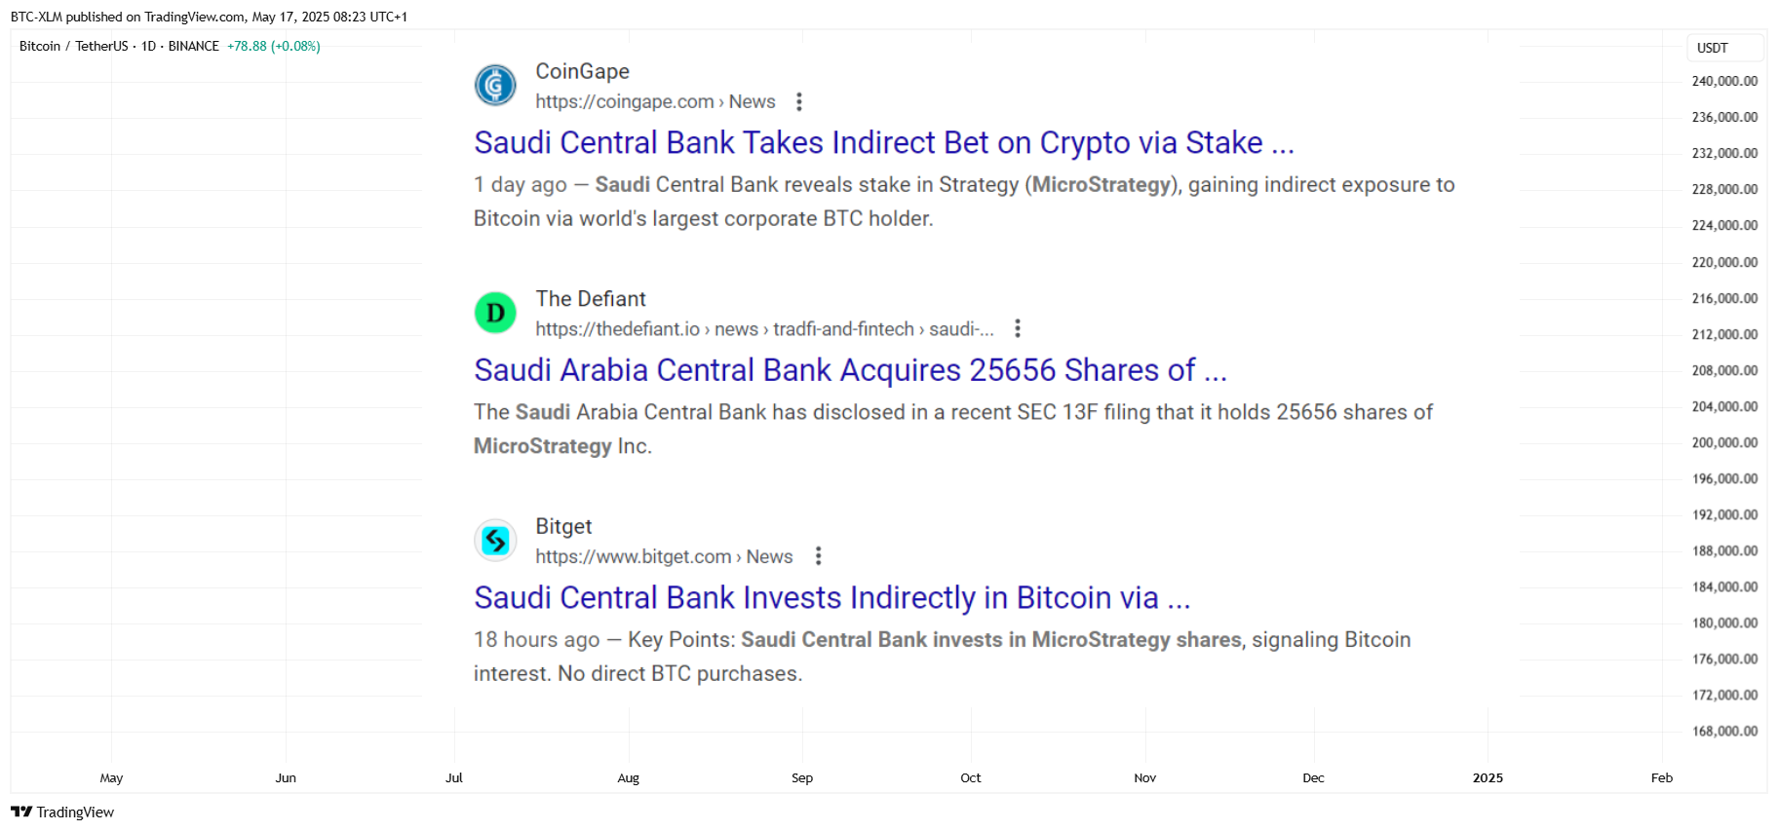
Task: Click the thedefiant.io breadcrumb URL
Action: pyautogui.click(x=764, y=329)
